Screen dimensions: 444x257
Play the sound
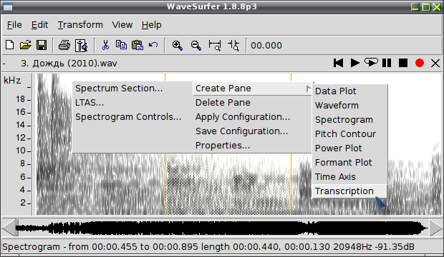(354, 63)
